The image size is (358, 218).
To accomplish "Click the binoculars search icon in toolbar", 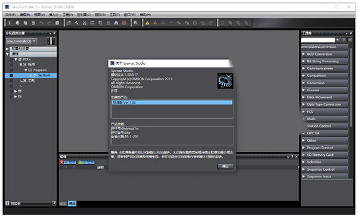I will pyautogui.click(x=116, y=23).
